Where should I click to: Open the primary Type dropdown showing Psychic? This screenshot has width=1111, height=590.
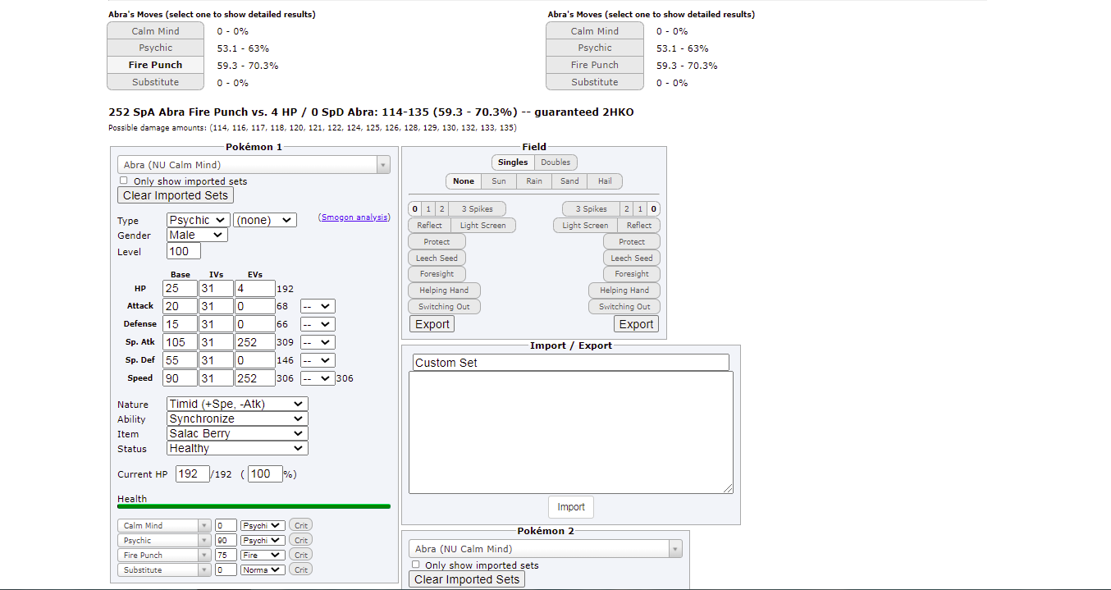(x=198, y=220)
